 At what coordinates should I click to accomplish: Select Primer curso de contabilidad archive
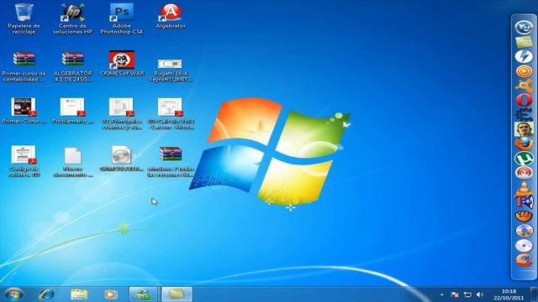pos(24,67)
